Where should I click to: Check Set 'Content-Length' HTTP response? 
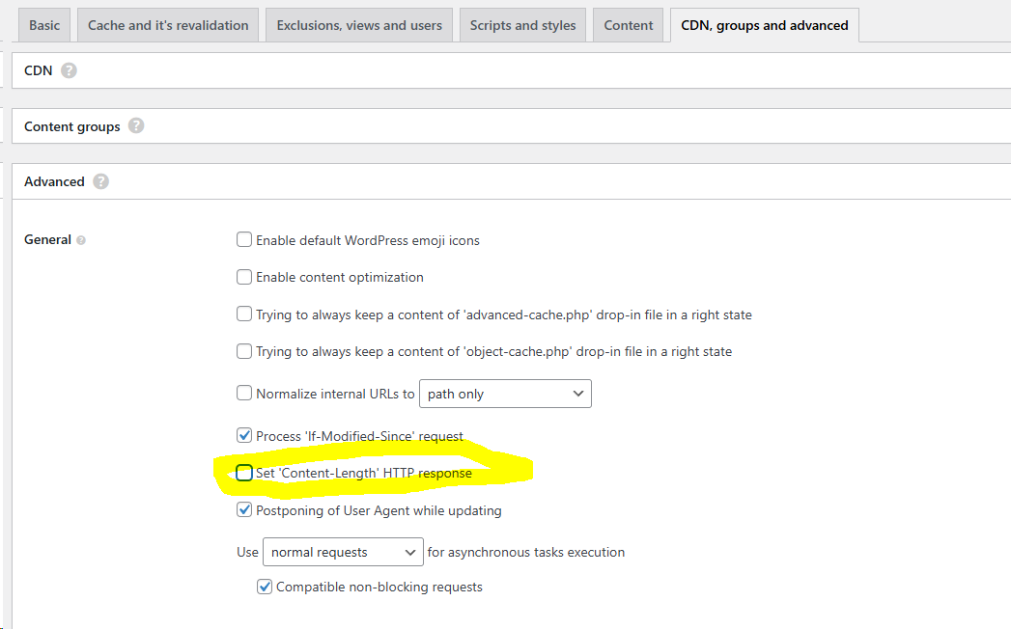point(244,473)
